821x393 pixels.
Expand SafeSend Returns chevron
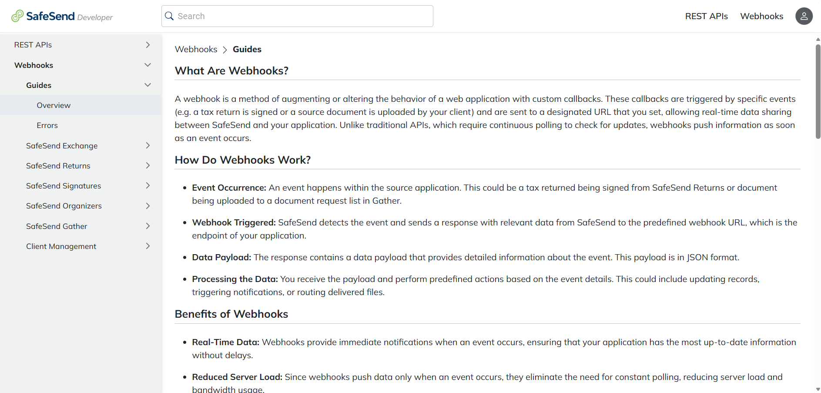[148, 165]
